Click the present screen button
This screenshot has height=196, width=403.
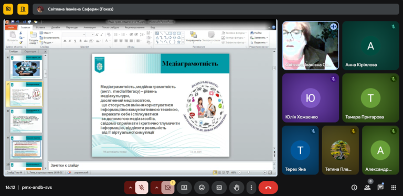[x=184, y=188]
